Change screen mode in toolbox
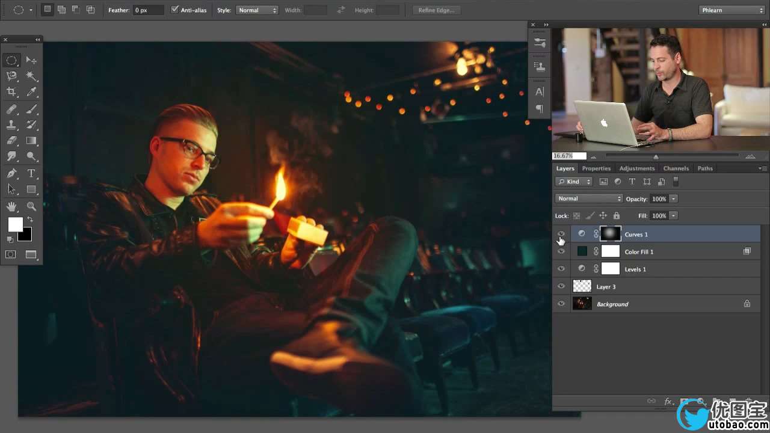 click(x=31, y=254)
